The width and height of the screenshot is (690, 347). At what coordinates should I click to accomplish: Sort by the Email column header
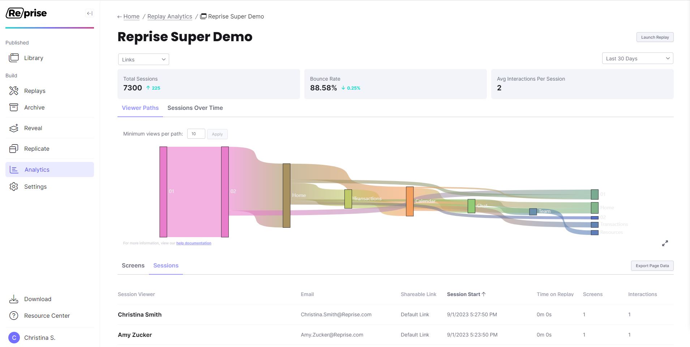point(307,294)
